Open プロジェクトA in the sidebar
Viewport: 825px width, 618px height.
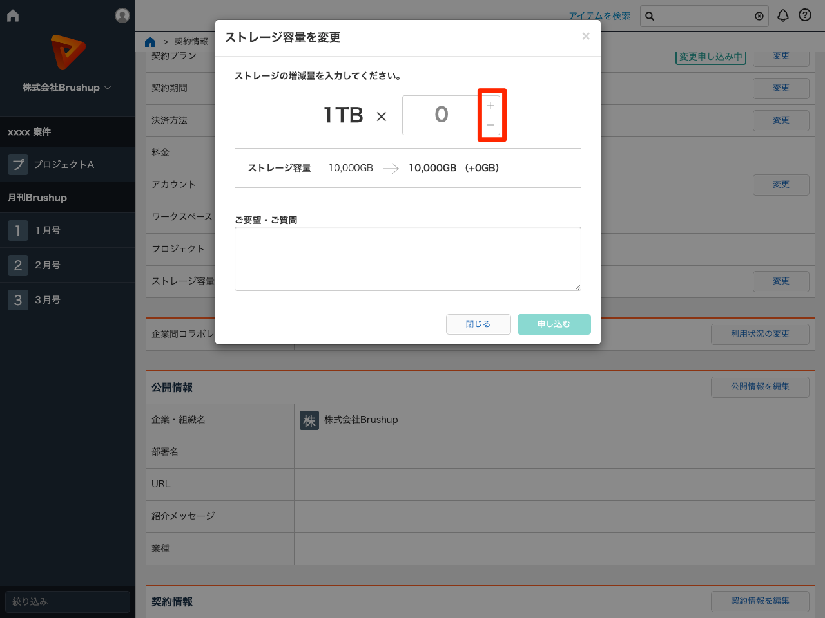pyautogui.click(x=64, y=164)
